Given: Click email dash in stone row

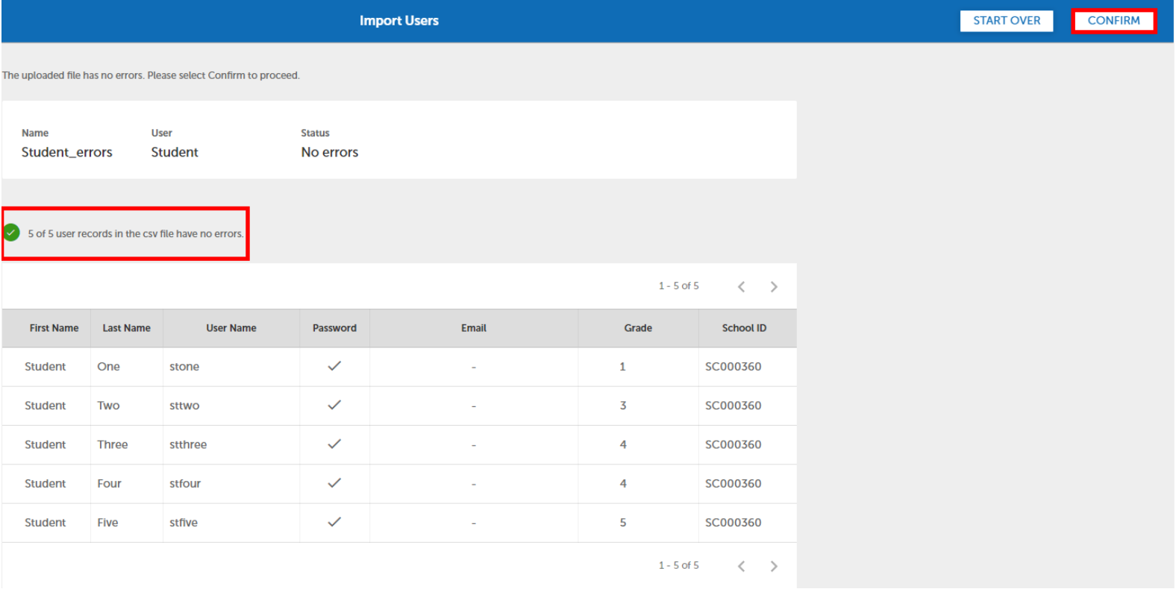Looking at the screenshot, I should (x=474, y=368).
